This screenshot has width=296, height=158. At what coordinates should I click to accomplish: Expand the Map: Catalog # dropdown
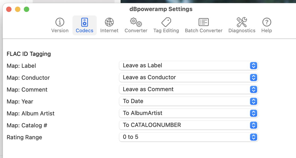(x=188, y=125)
